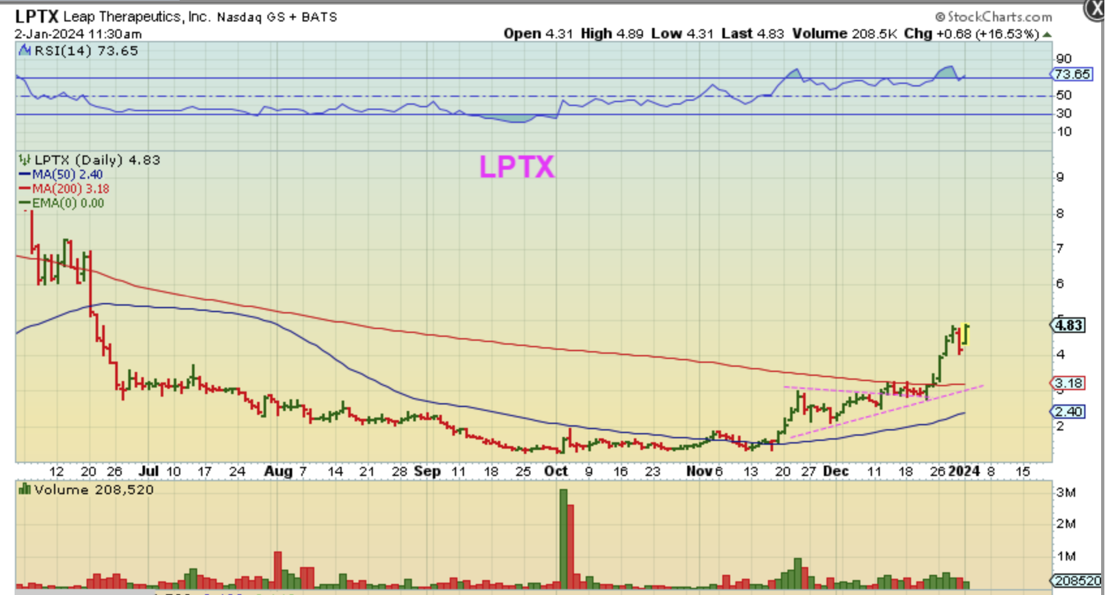Click the blue MA(50) legend line marker
The width and height of the screenshot is (1105, 595).
(x=25, y=175)
